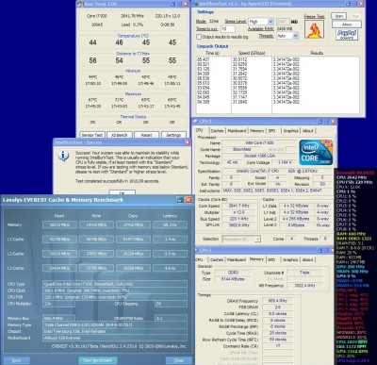Click the Freeze Test flame icon

(x=314, y=29)
